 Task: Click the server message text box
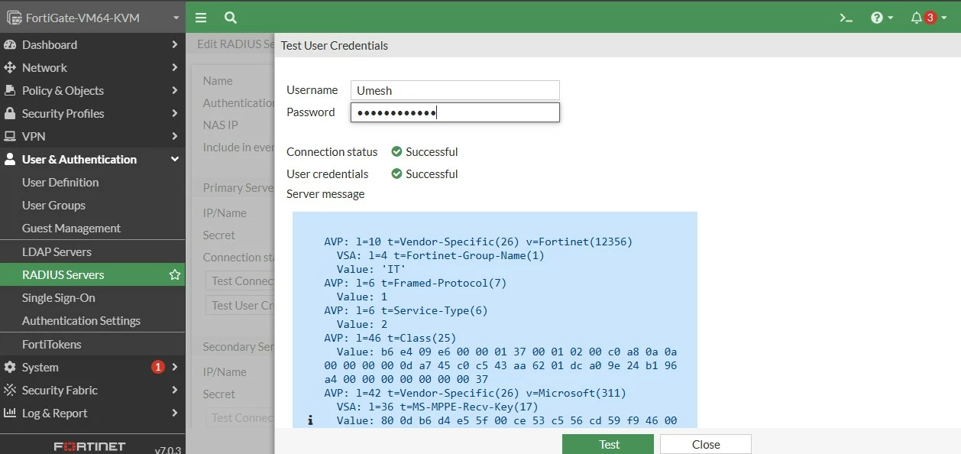495,319
